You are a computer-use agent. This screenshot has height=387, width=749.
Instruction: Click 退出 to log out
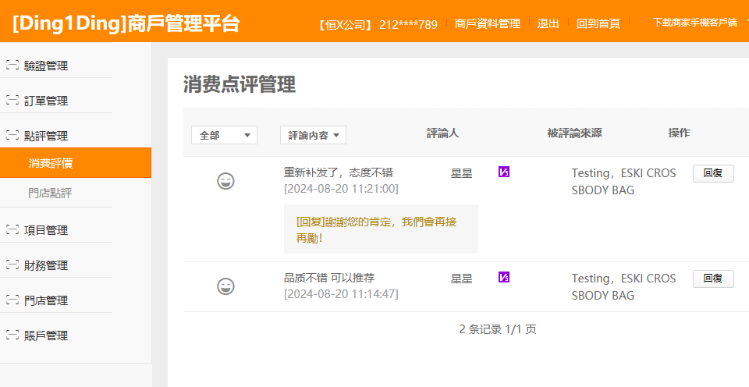pos(548,23)
